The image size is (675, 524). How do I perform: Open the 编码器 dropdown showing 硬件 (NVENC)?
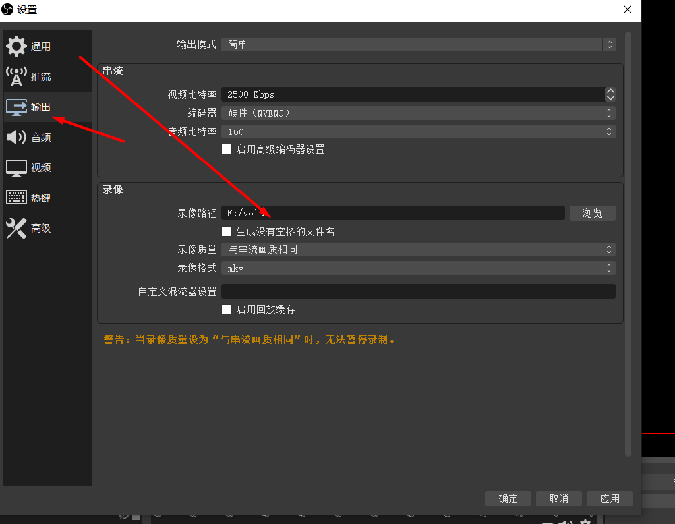pyautogui.click(x=419, y=113)
